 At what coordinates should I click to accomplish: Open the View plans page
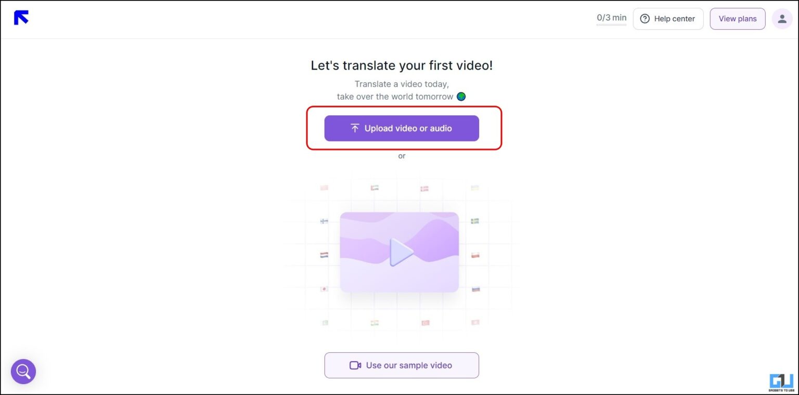click(x=737, y=18)
